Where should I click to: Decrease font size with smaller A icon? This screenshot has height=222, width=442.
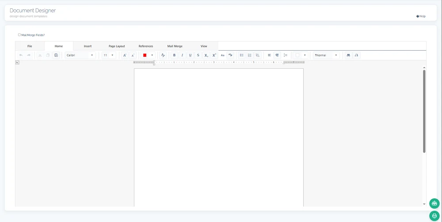133,55
